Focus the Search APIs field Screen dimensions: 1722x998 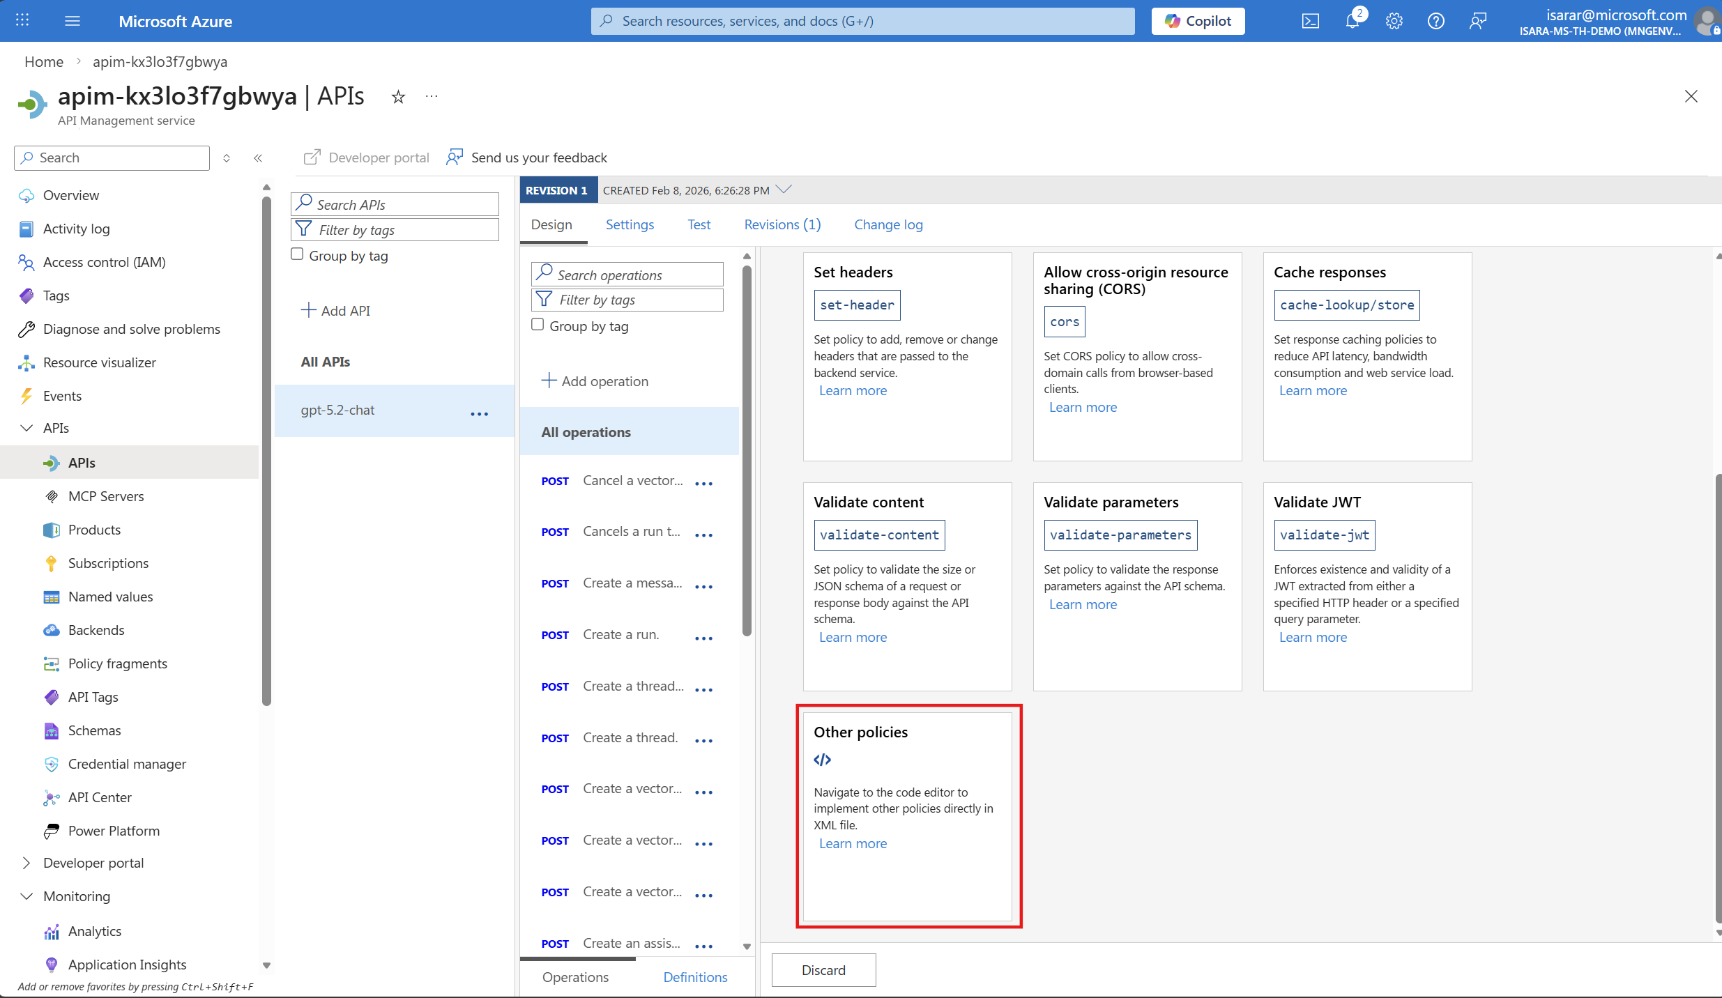395,204
